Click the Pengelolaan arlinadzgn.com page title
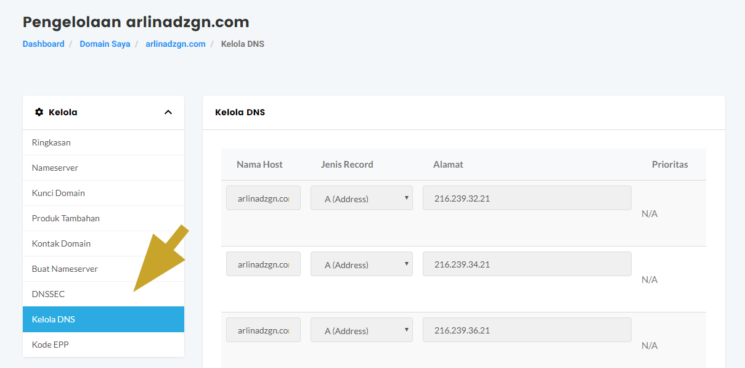This screenshot has width=745, height=368. 136,22
